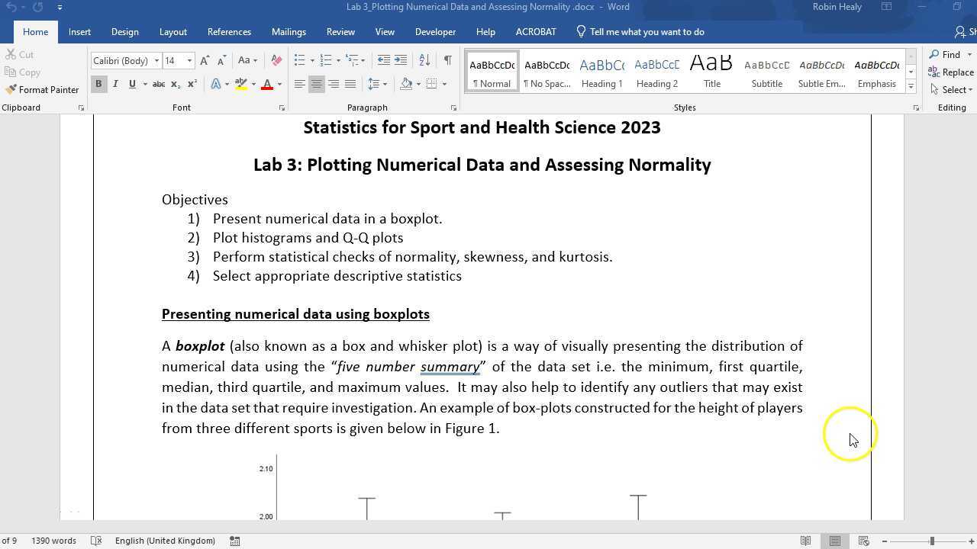Image resolution: width=977 pixels, height=549 pixels.
Task: Click the Replace button
Action: [951, 72]
